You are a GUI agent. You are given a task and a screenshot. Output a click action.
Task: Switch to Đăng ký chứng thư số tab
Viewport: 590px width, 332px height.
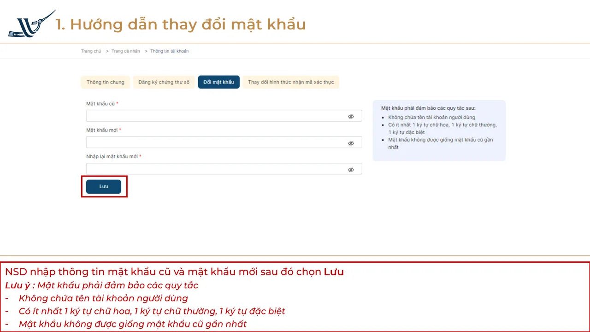[164, 82]
